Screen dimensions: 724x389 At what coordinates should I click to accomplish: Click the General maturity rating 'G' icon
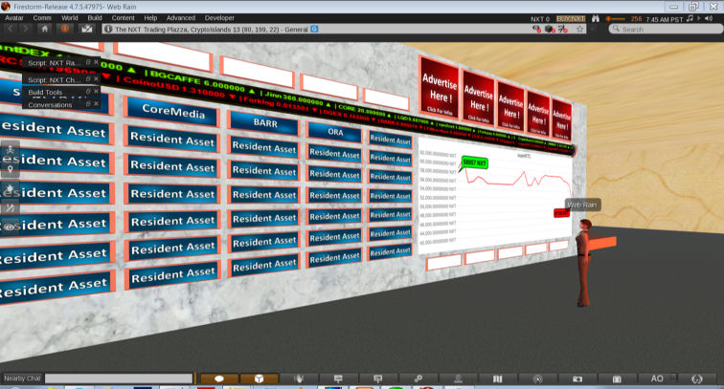[x=314, y=29]
